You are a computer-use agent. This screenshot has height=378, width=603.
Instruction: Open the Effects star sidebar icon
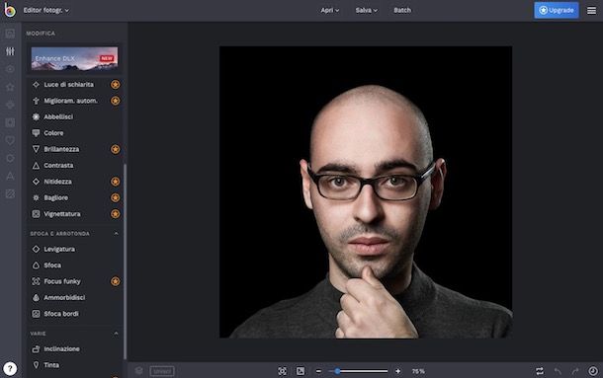10,87
